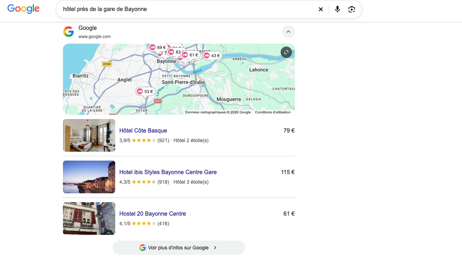Select the 61 € hotel pin on the map

coord(190,55)
